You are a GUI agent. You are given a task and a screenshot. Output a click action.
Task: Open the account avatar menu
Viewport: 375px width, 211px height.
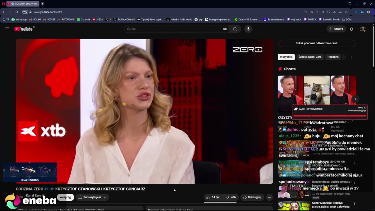[363, 29]
